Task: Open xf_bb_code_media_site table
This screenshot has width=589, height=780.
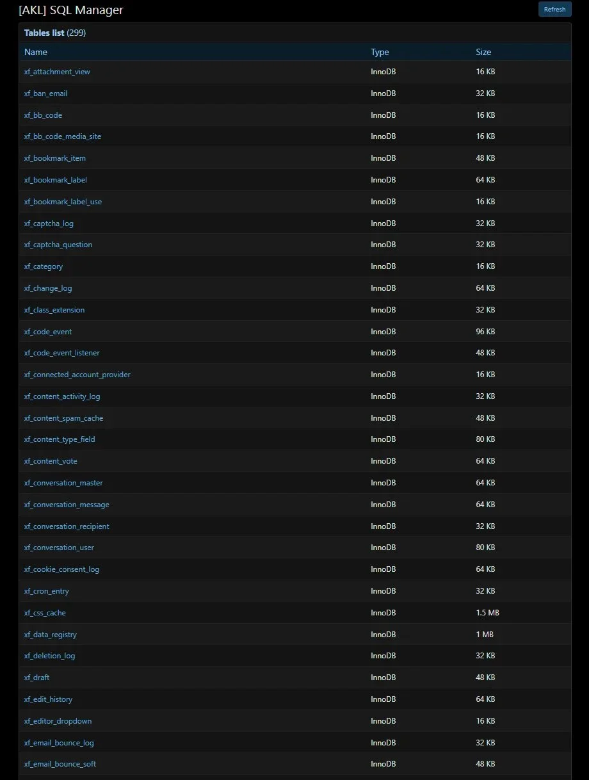Action: click(x=63, y=136)
